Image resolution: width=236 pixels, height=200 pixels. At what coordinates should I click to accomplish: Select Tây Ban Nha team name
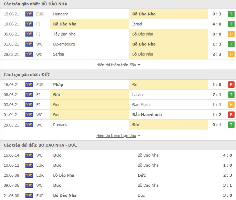(x=64, y=34)
